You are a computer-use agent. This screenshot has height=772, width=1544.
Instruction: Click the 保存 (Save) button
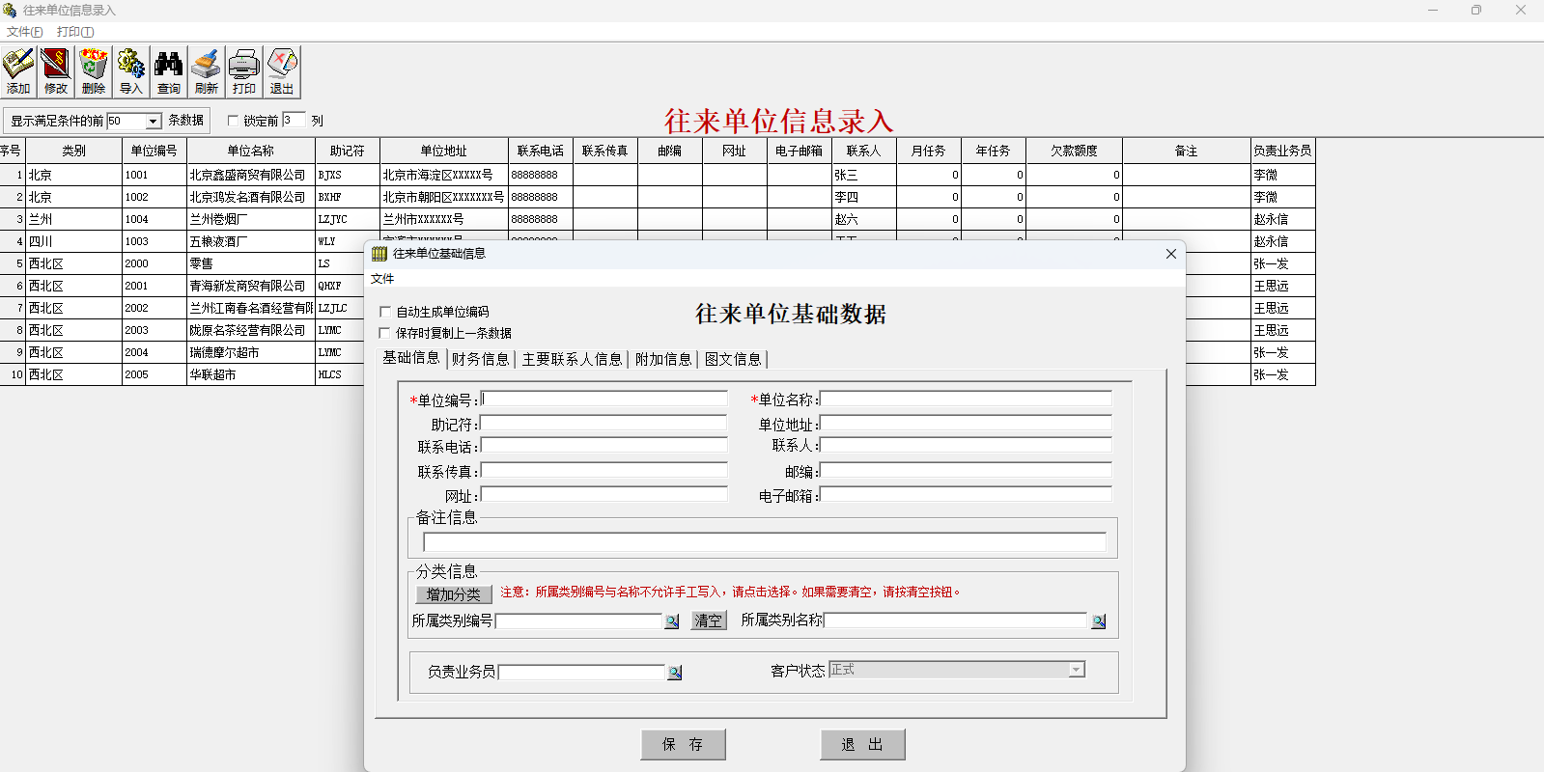click(683, 744)
